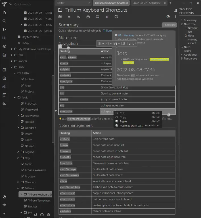Open the Trilium logo global menu
Screen dimensions: 201x218
[4, 4]
